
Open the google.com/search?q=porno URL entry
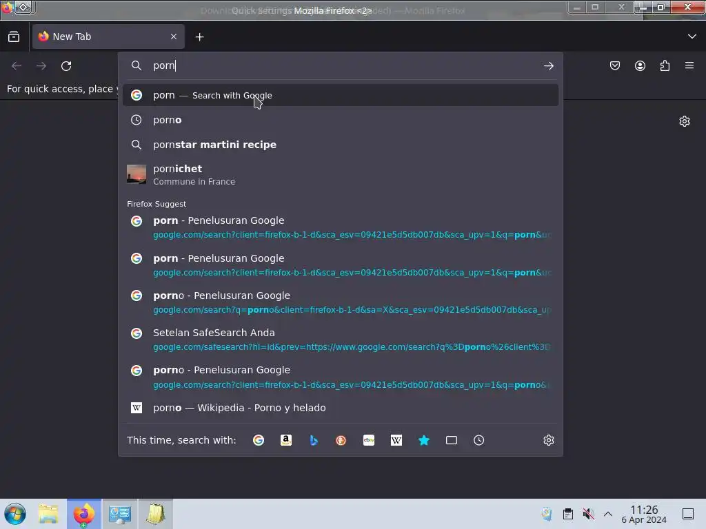point(341,302)
